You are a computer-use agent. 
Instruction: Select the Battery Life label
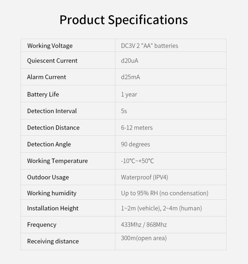43,94
